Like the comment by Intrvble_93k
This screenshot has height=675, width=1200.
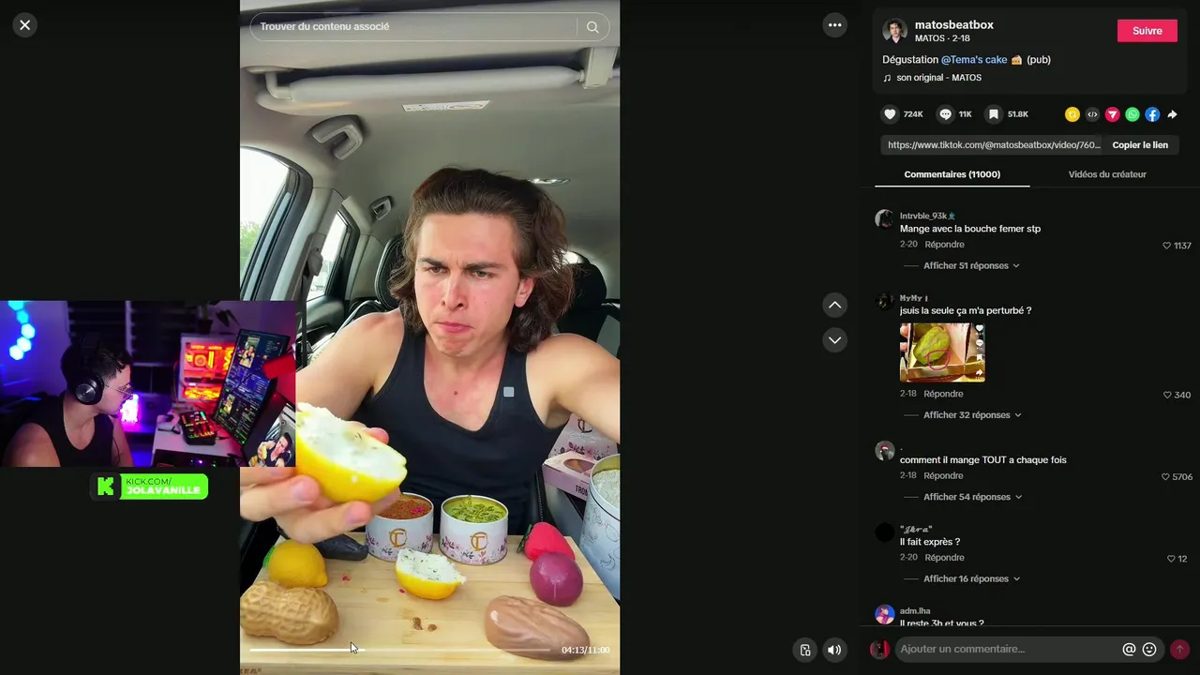(x=1166, y=246)
